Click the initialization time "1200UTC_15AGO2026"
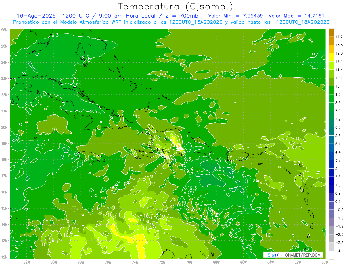 pyautogui.click(x=196, y=22)
